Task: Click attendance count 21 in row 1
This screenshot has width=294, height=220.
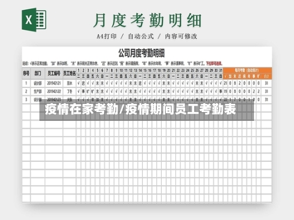Action: 225,83
